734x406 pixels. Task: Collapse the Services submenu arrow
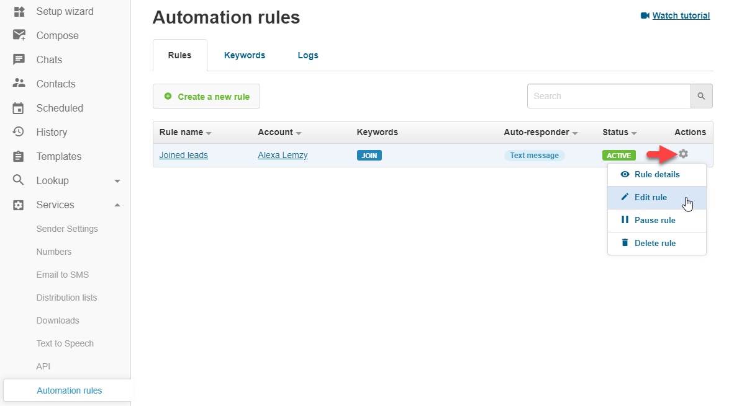(x=117, y=205)
